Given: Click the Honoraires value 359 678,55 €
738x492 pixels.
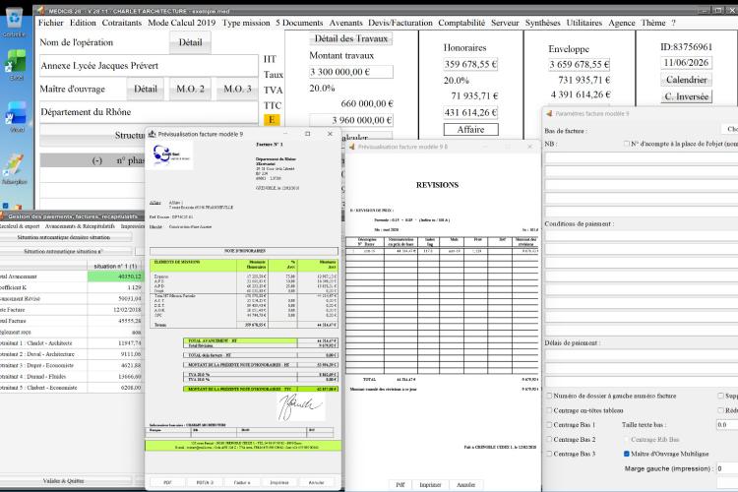Looking at the screenshot, I should point(470,65).
